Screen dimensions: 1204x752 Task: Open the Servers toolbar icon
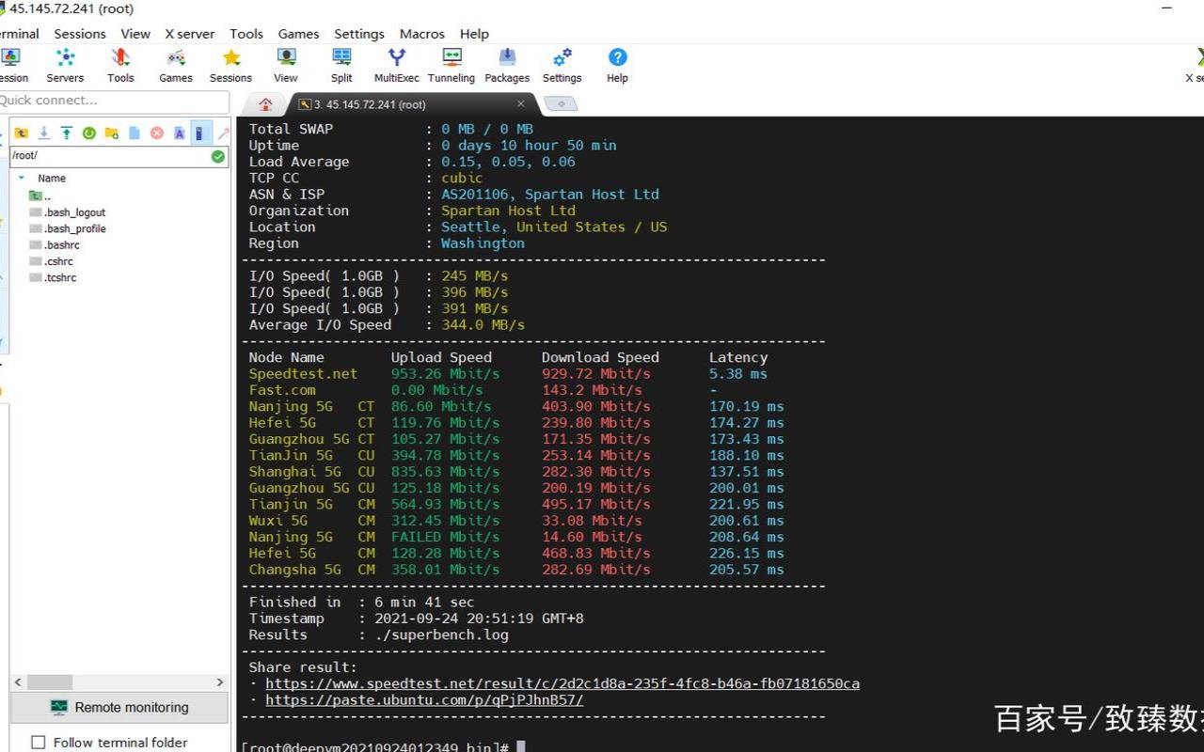65,66
